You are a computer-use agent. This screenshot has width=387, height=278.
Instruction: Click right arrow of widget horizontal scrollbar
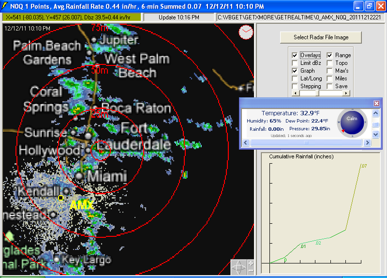[x=368, y=143]
